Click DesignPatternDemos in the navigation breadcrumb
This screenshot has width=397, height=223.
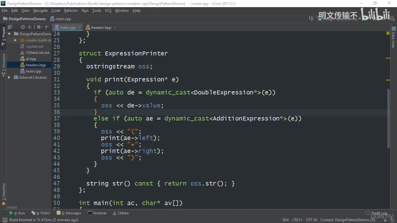coord(24,19)
